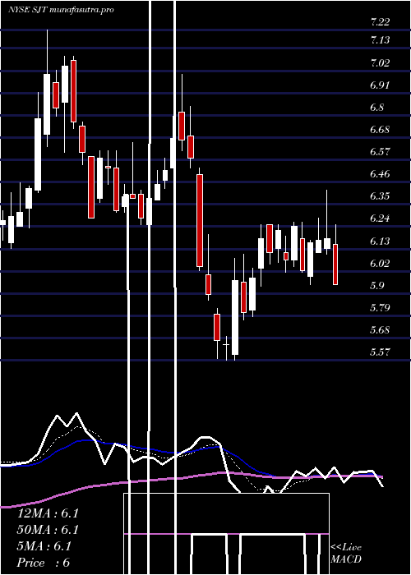Click the 6.46 price axis label

tap(380, 173)
